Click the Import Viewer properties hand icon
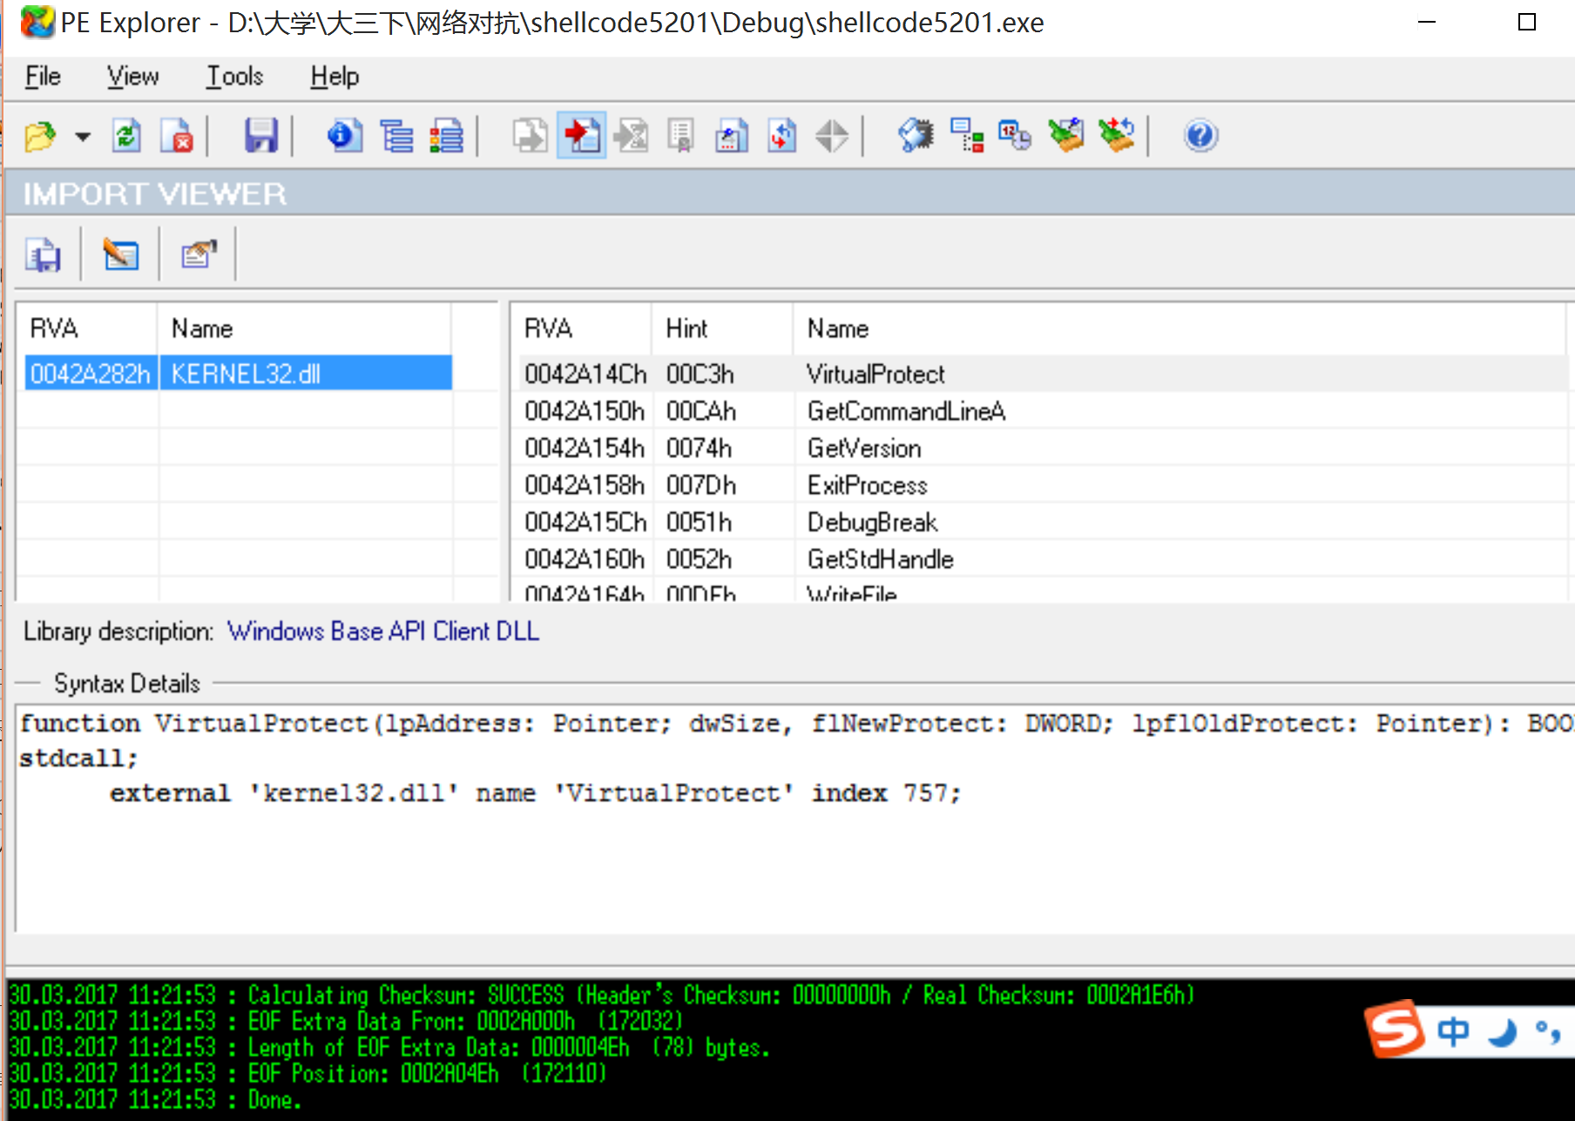 tap(199, 254)
